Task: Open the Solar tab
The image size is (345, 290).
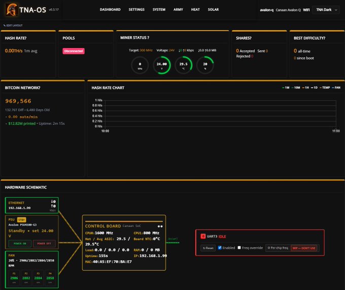Action: 213,10
